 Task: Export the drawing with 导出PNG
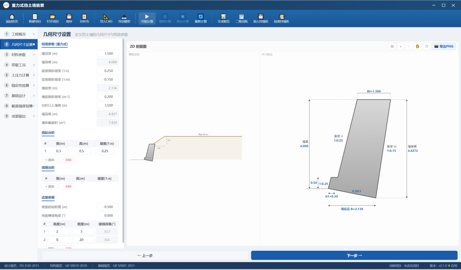443,46
